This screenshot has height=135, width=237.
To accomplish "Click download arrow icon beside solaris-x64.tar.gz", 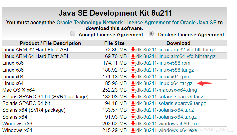I will [x=133, y=117].
